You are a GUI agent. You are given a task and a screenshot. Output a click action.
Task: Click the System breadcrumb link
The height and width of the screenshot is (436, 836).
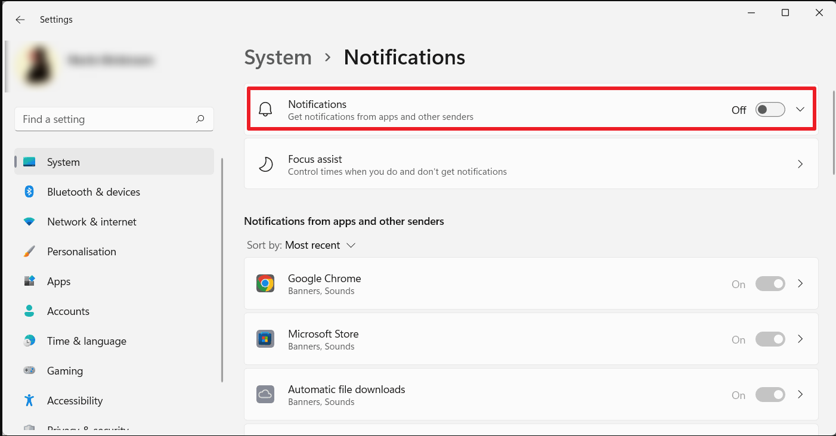278,57
